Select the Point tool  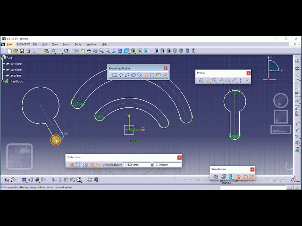click(247, 81)
